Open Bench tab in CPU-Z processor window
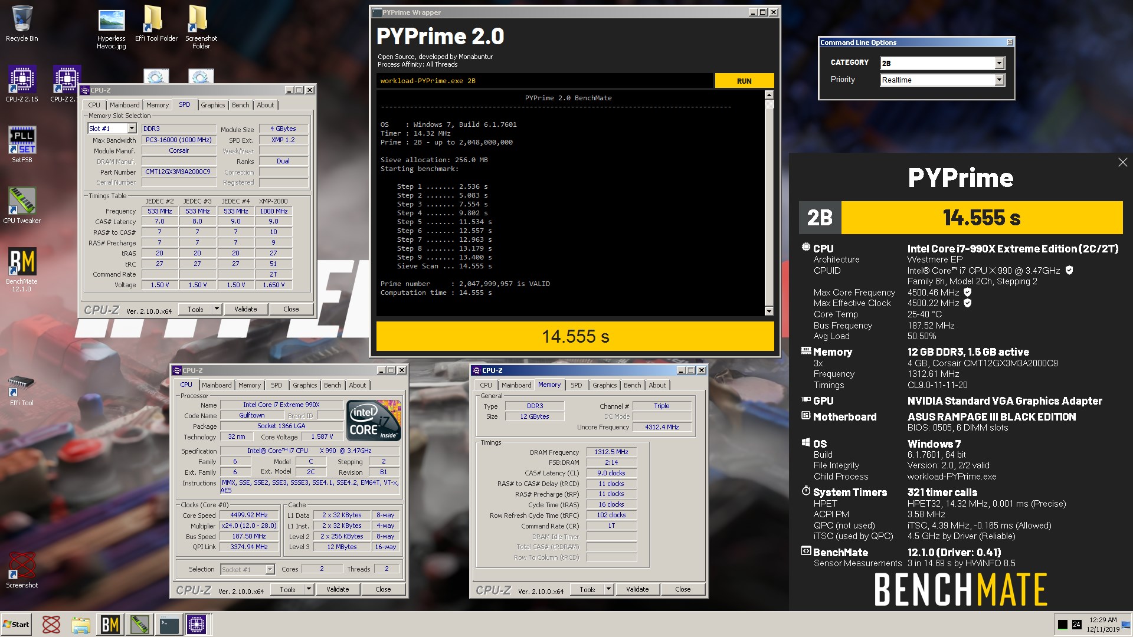Screen dimensions: 1133x637 tap(333, 385)
